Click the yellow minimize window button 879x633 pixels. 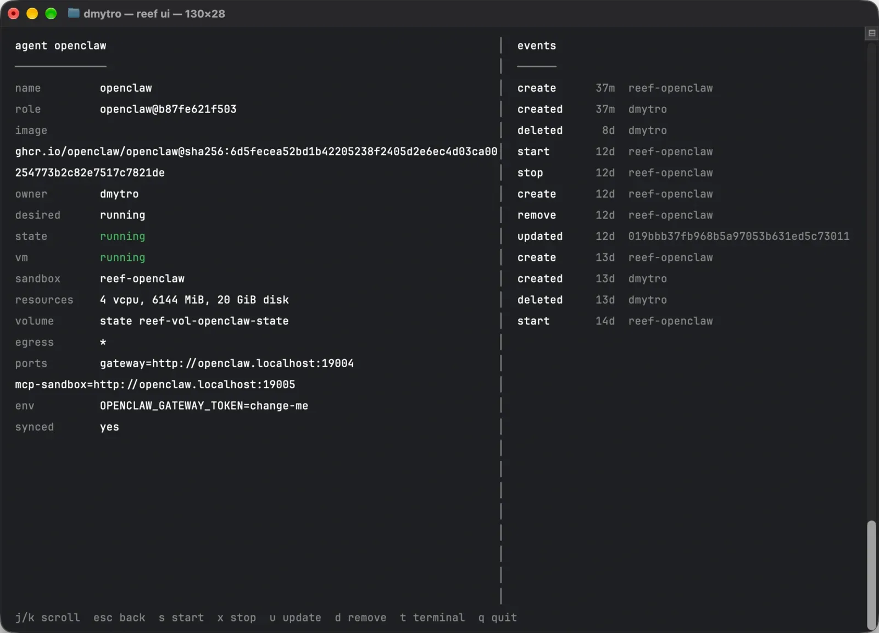[32, 14]
